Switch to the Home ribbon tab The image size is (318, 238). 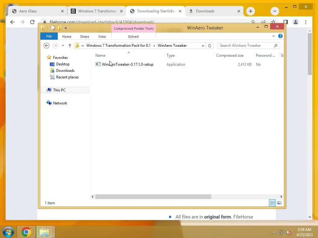(66, 37)
